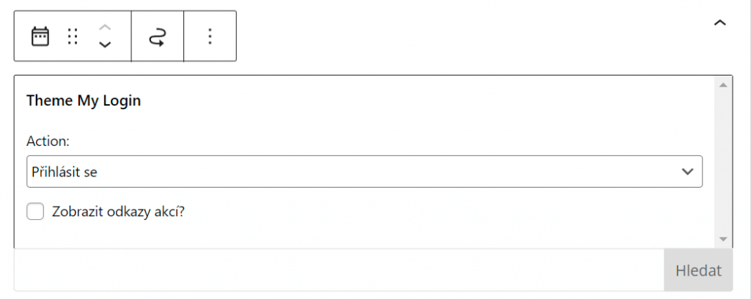
Task: Click the 'Zobrazit odkazy akcí?' label text
Action: (118, 212)
